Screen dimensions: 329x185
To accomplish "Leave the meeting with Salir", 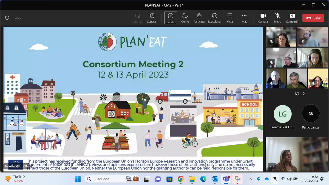I will pyautogui.click(x=313, y=18).
